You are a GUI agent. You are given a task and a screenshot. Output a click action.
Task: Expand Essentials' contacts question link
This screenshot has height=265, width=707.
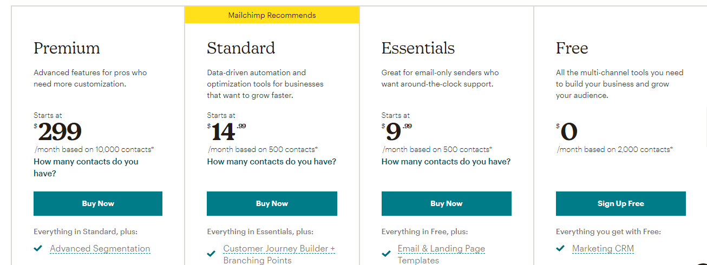click(x=446, y=161)
